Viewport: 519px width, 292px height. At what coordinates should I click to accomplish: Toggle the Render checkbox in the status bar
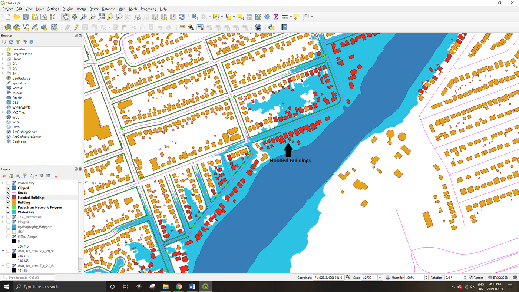pyautogui.click(x=471, y=278)
